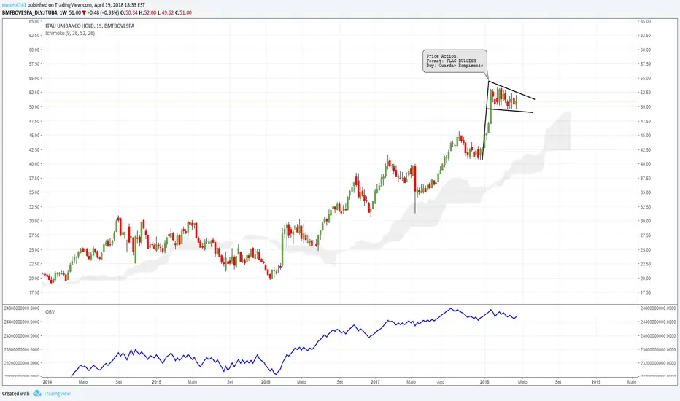Image resolution: width=680 pixels, height=401 pixels.
Task: Click the 'OBV' indicator pane label
Action: (50, 312)
